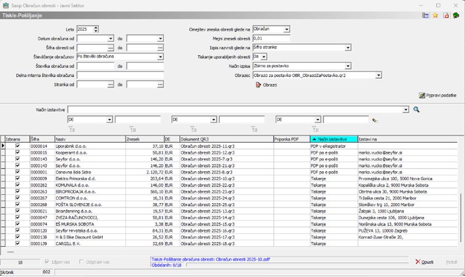
Task: Click the Opusti cancel button
Action: coord(424,262)
